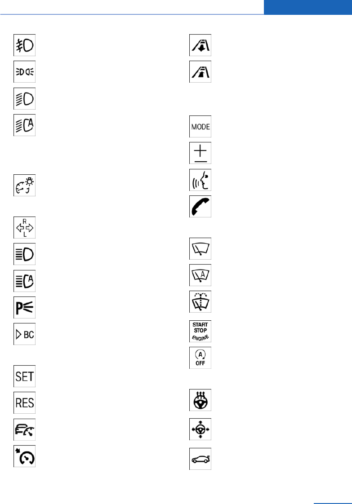
Task: Select the START STOP ENGINE icon
Action: tap(200, 331)
